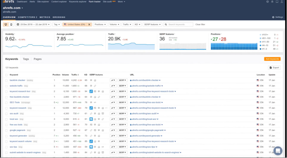287x158 pixels.
Task: Tick checkbox for seo audit keyword
Action: [x=7, y=114]
